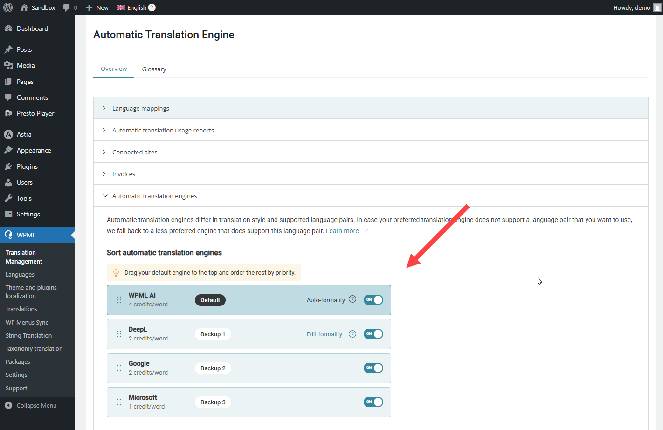The height and width of the screenshot is (430, 663).
Task: Click the Presto Player icon
Action: [8, 113]
